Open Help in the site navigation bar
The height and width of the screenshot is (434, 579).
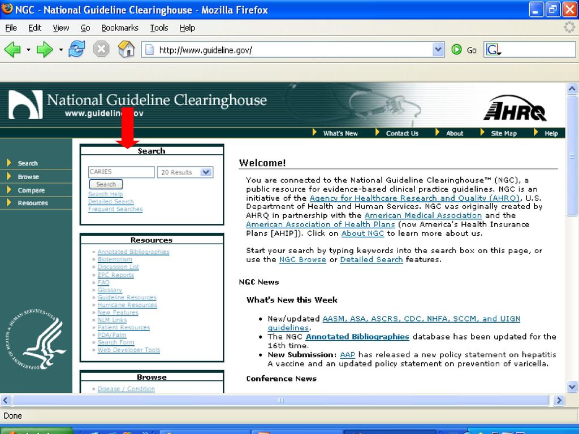tap(551, 133)
